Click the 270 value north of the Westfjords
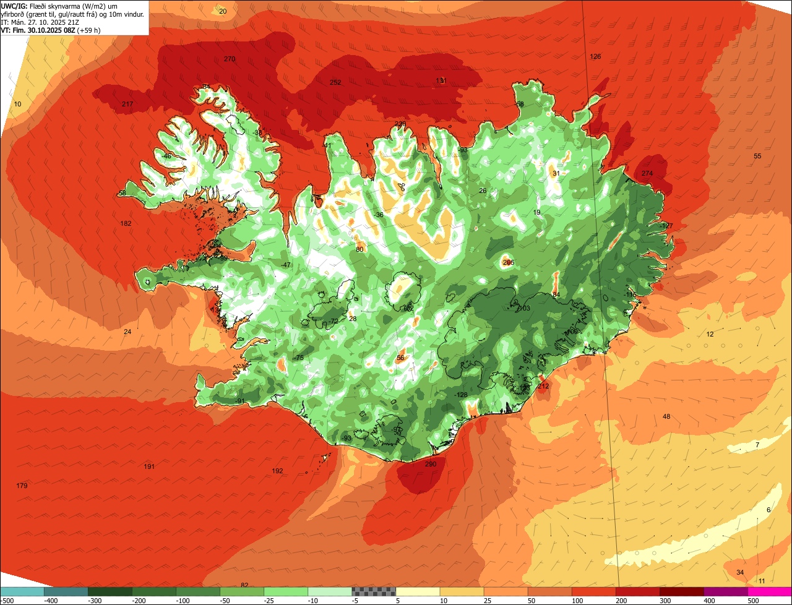The height and width of the screenshot is (605, 792). (230, 59)
